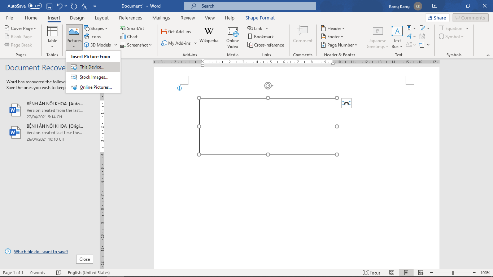Viewport: 493px width, 277px height.
Task: Close the Document Recovery pane
Action: coord(84,259)
